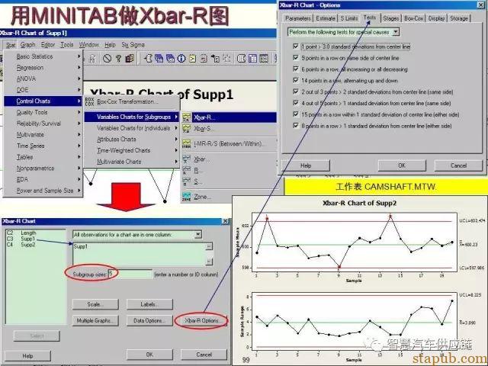The height and width of the screenshot is (366, 488).
Task: Click the Cancel circle-slash toolbar icon
Action: 107,58
